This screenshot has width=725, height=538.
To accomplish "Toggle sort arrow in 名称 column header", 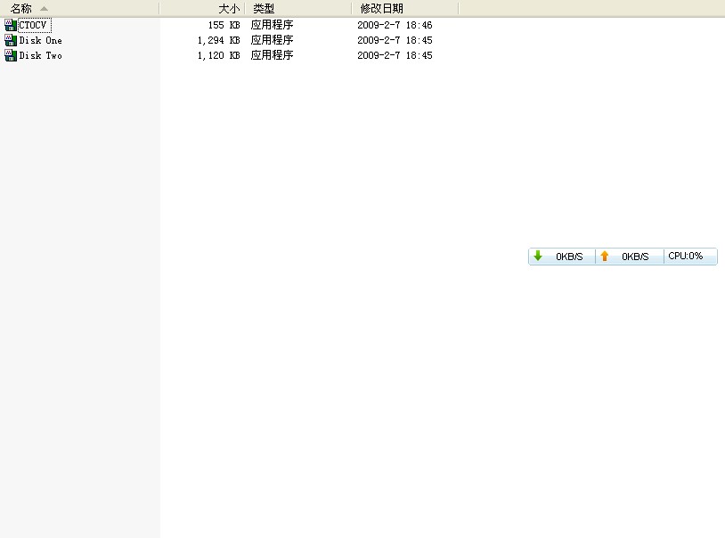I will [x=45, y=8].
